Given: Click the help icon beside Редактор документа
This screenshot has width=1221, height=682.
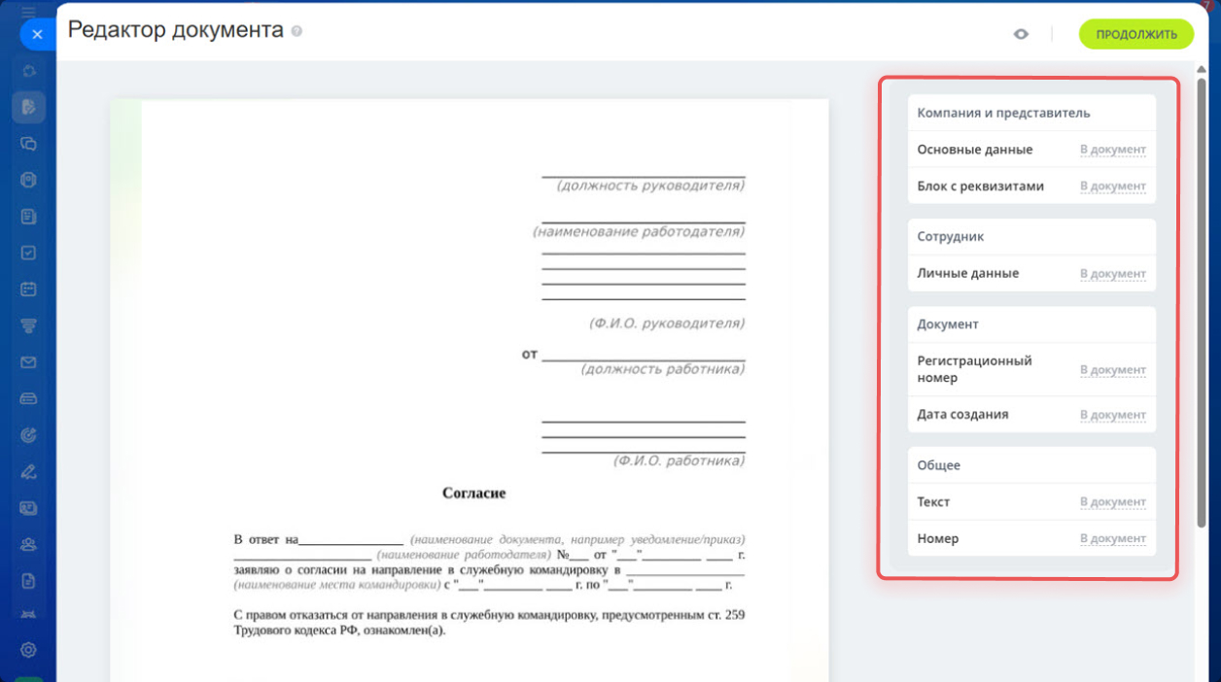Looking at the screenshot, I should tap(297, 31).
